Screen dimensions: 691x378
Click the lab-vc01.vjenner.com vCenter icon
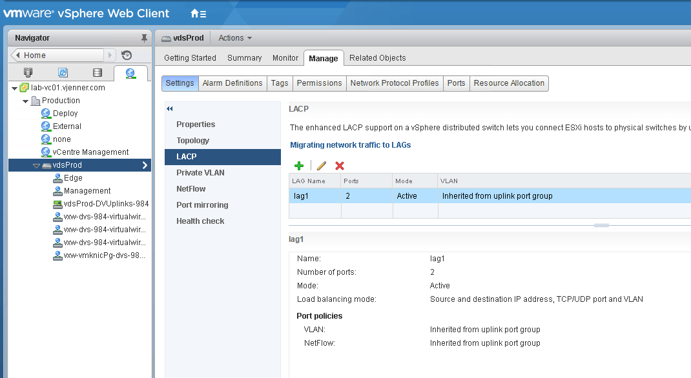coord(25,88)
